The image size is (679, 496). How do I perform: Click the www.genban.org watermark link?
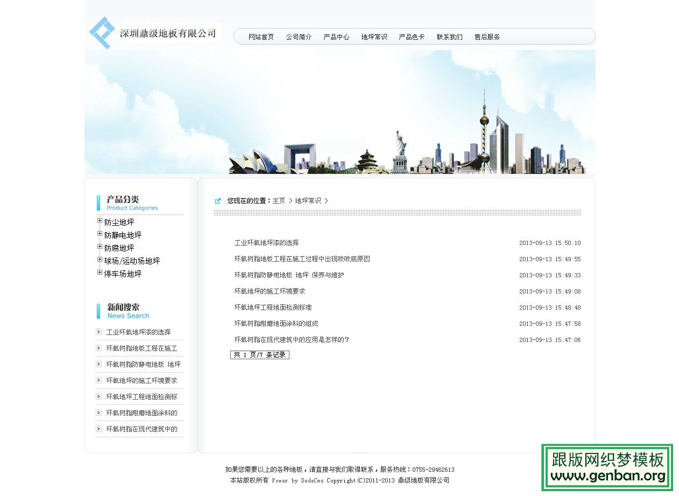607,476
